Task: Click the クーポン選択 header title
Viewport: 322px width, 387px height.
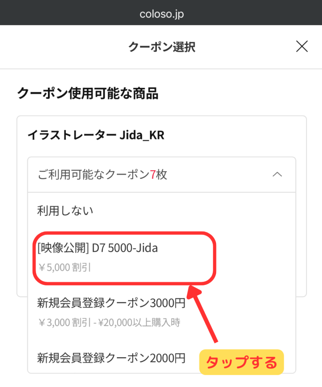Action: tap(161, 47)
